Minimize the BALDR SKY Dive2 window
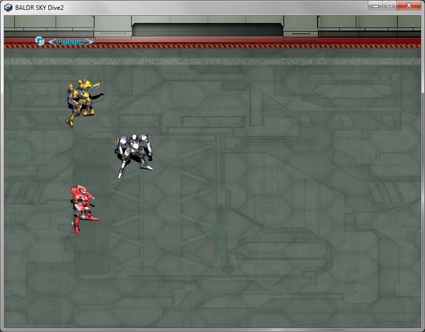This screenshot has width=425, height=332. point(376,6)
